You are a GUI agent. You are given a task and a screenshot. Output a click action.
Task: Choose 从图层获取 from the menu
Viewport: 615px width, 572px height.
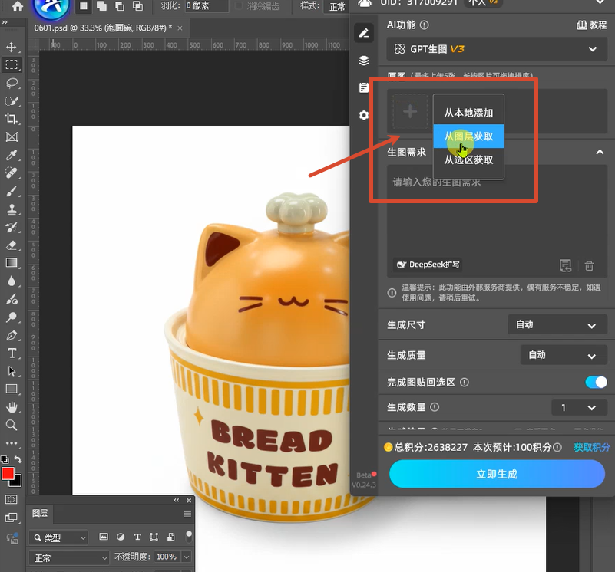tap(468, 136)
